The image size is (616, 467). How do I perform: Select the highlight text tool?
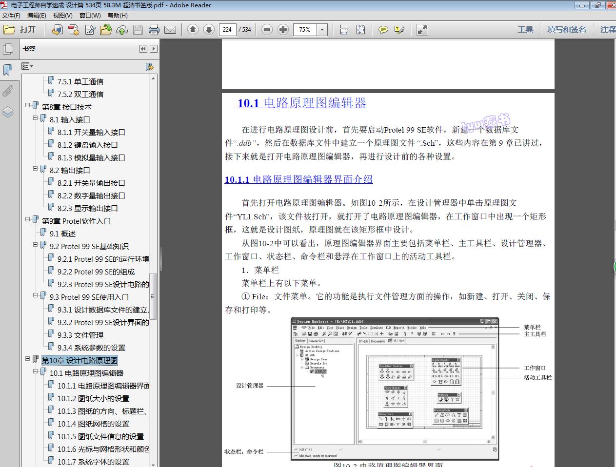(399, 30)
